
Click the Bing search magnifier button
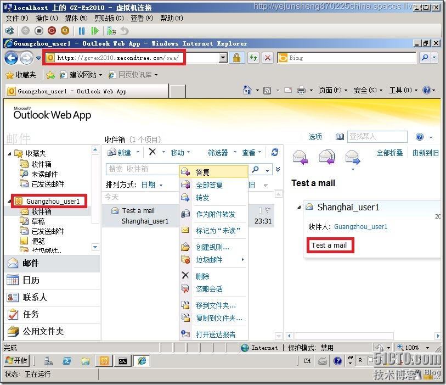[x=425, y=58]
